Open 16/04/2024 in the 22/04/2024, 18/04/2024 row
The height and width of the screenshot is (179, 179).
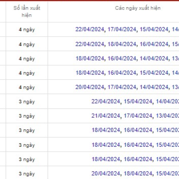[154, 44]
